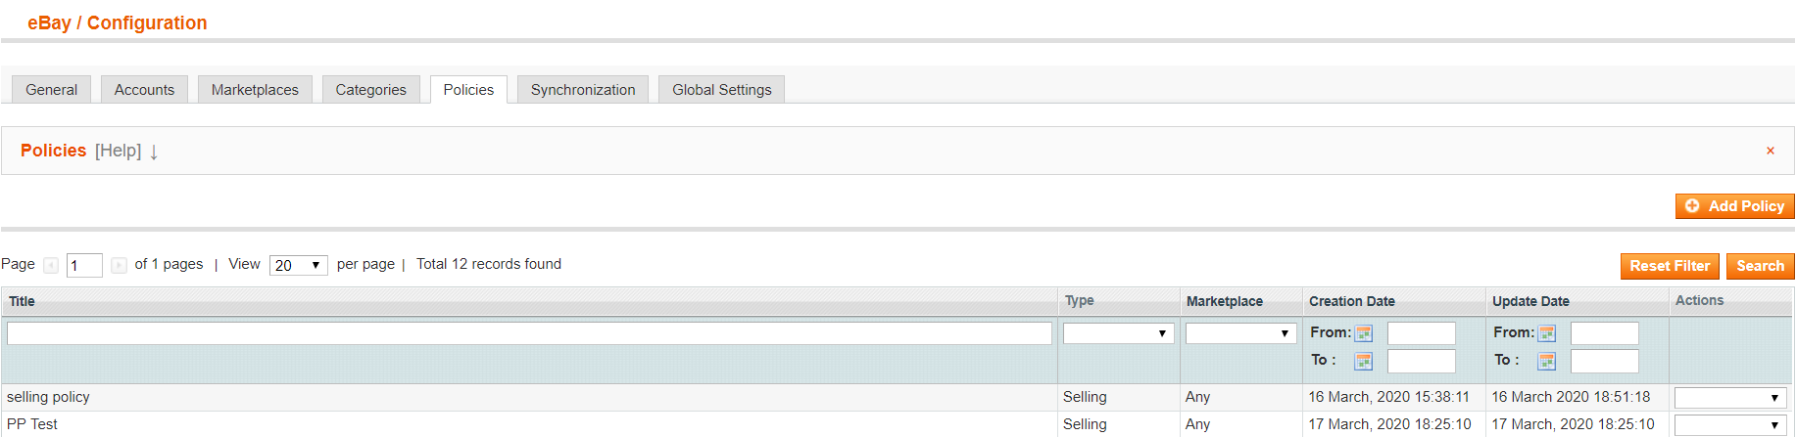The height and width of the screenshot is (437, 1796).
Task: Open Update Date From calendar picker
Action: coord(1546,333)
